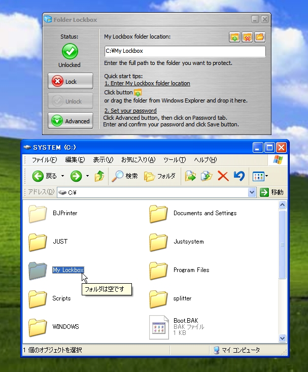Screen dimensions: 308x372
Task: Select the JUST folder
Action: point(48,242)
